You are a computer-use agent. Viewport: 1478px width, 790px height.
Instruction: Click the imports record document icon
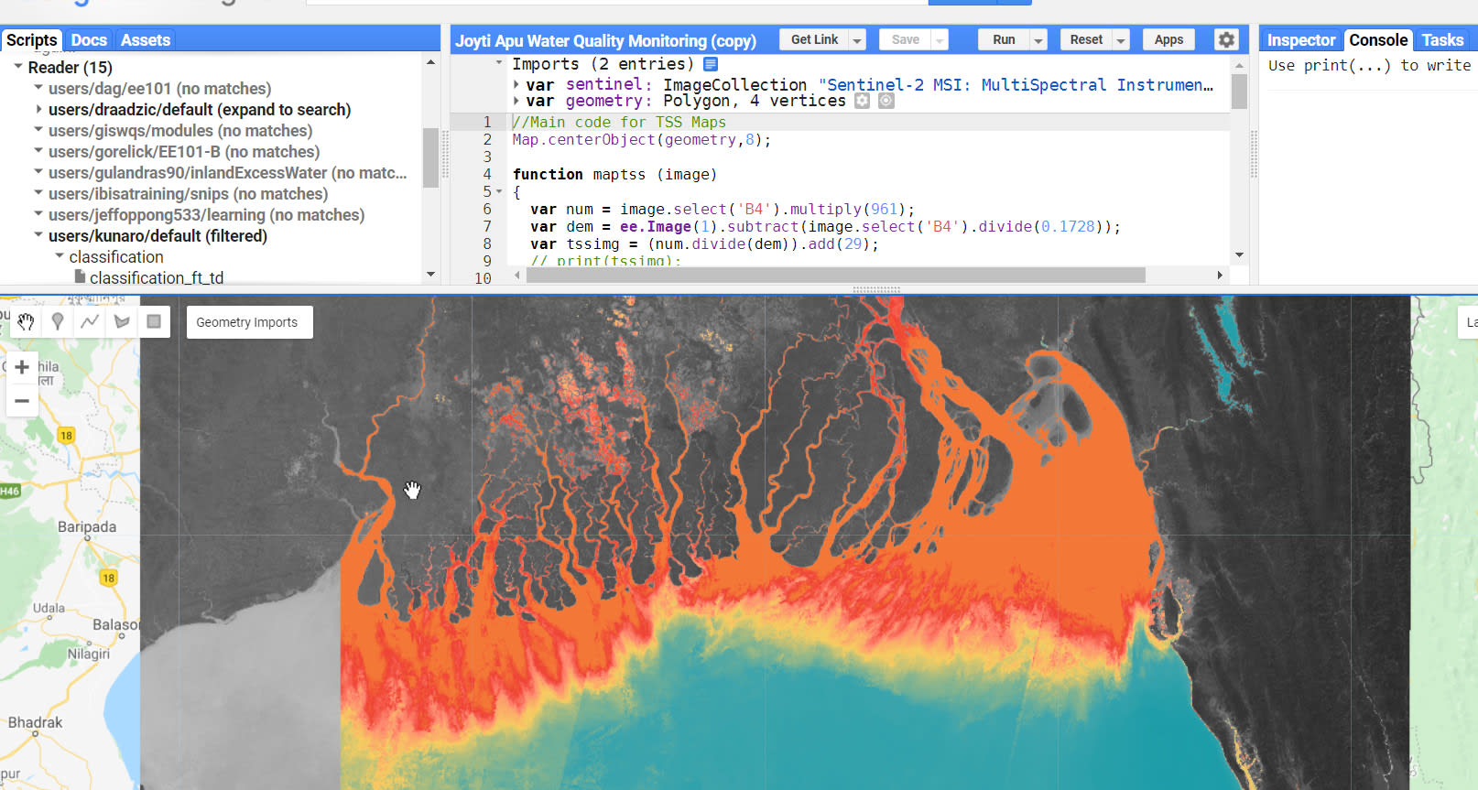click(711, 64)
